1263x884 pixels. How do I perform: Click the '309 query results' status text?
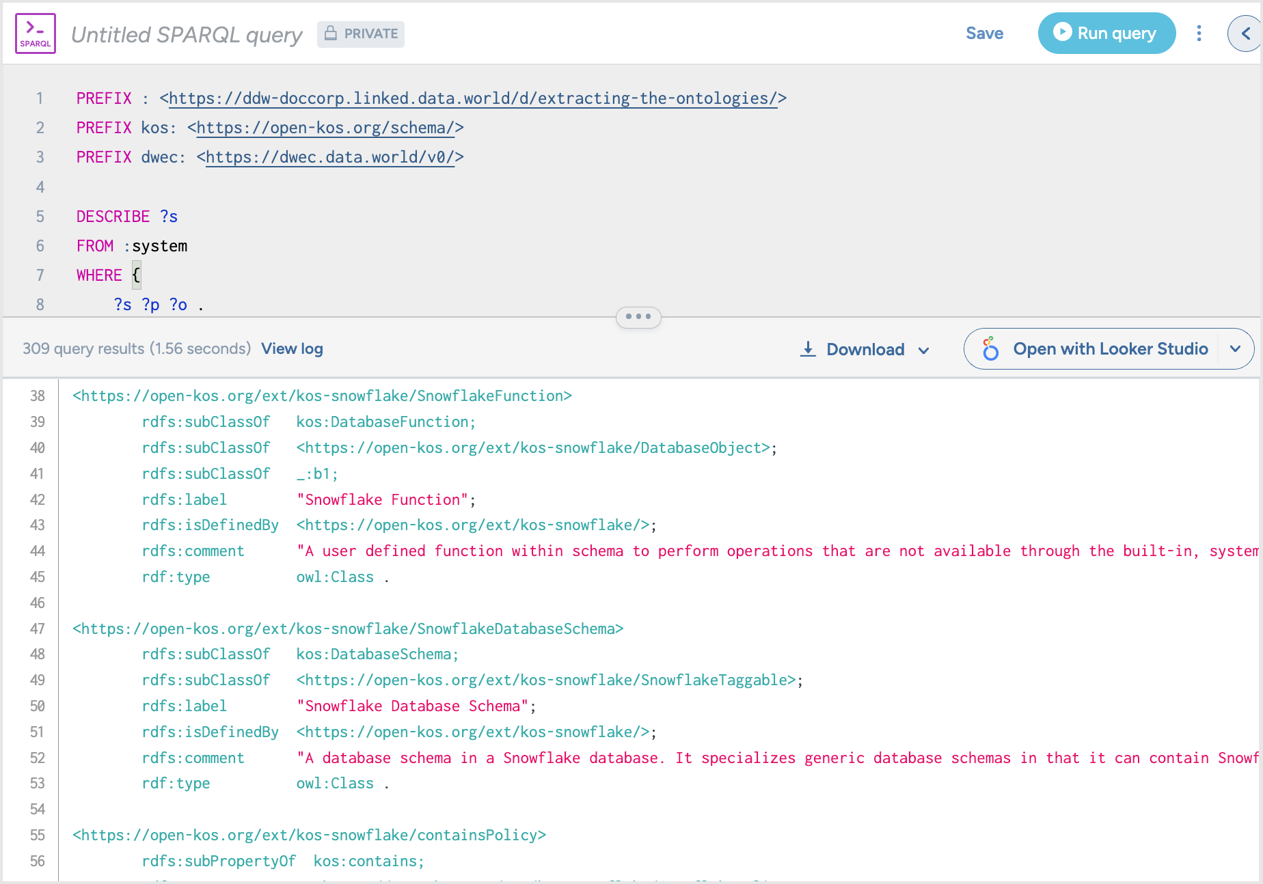point(137,349)
